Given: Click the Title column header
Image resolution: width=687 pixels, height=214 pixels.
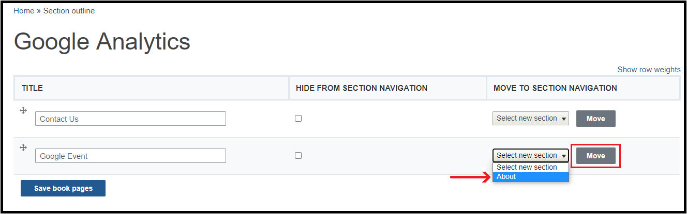Looking at the screenshot, I should (x=32, y=88).
